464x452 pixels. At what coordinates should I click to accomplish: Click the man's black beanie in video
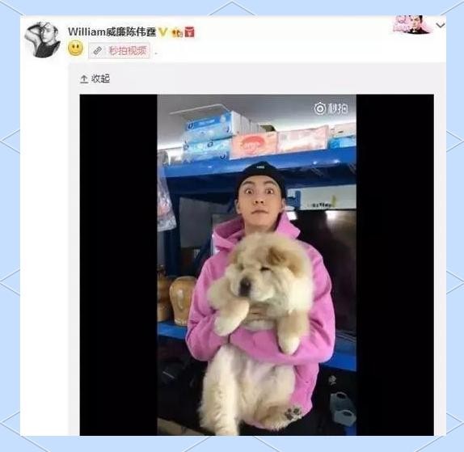click(x=260, y=177)
